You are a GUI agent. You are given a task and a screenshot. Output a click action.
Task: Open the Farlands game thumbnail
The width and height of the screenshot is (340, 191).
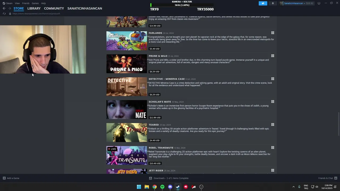pos(126,41)
